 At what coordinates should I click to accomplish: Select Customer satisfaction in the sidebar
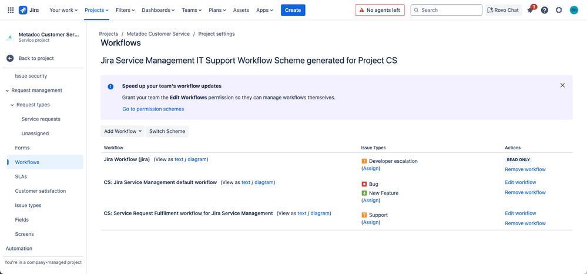point(41,191)
